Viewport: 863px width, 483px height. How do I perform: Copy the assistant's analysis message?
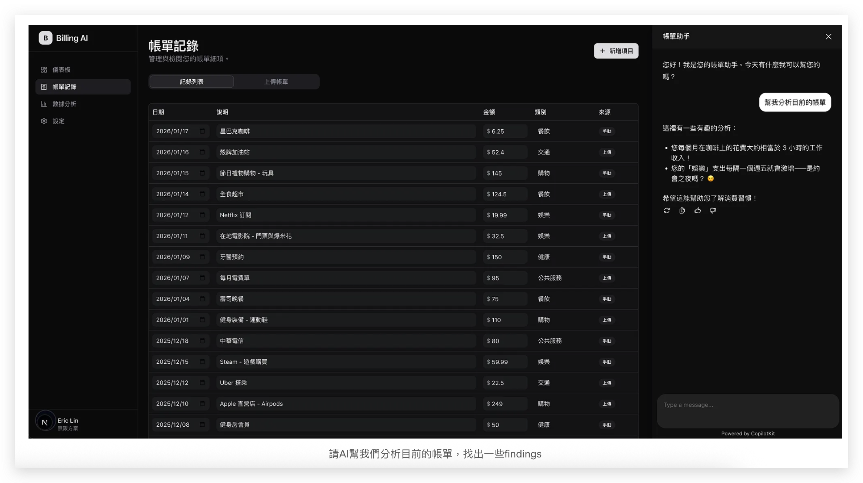click(x=682, y=210)
